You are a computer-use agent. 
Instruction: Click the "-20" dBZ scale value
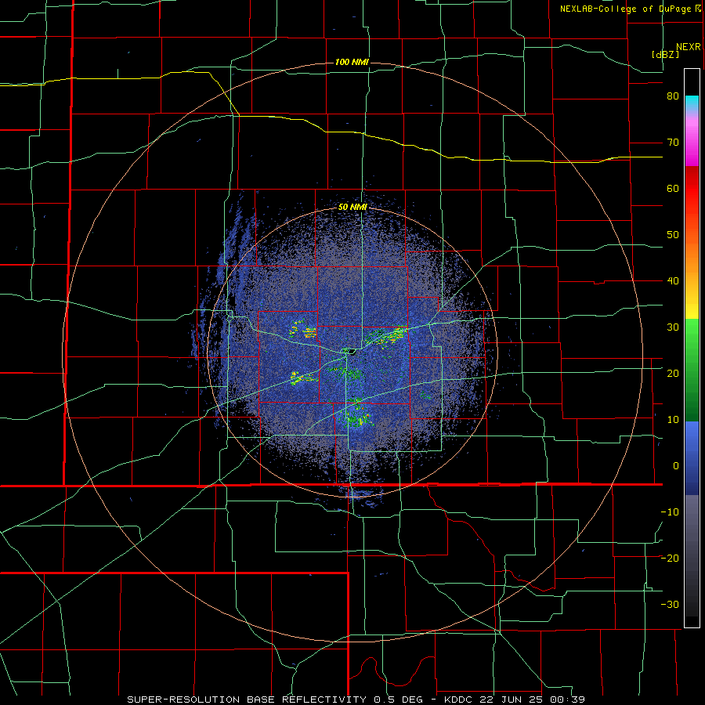670,559
